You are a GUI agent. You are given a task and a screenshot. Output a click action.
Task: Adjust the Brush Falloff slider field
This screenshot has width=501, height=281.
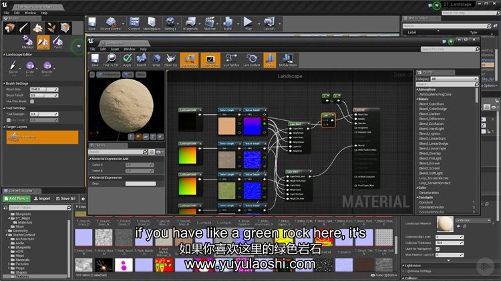44,95
